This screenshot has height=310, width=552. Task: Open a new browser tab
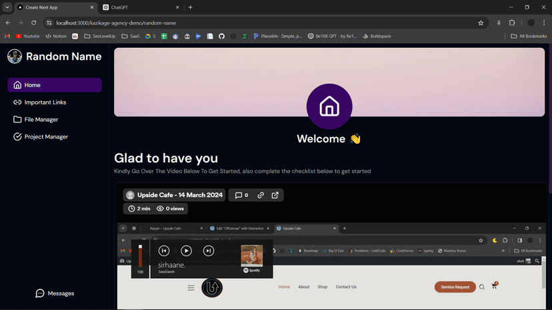coord(191,7)
